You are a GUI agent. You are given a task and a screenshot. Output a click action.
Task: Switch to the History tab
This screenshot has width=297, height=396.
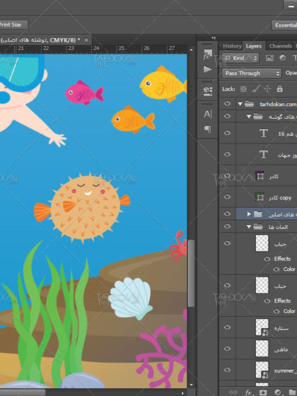[x=232, y=46]
